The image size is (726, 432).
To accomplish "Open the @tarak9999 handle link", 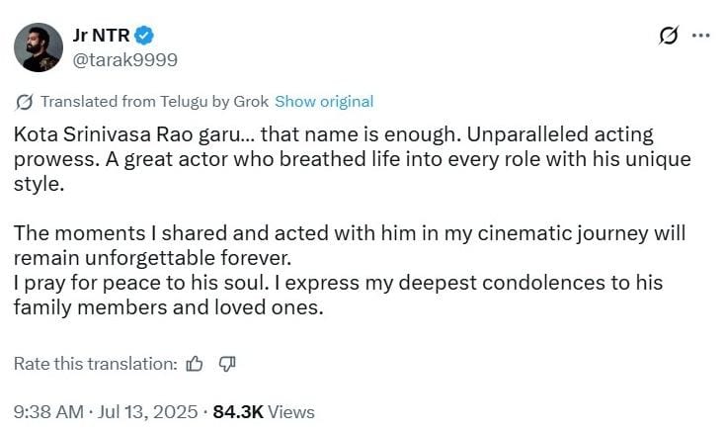I will (x=125, y=60).
